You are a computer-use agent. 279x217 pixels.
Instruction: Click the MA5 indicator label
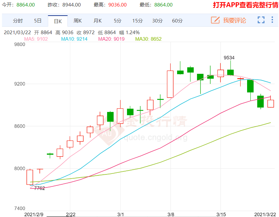(x=36, y=39)
